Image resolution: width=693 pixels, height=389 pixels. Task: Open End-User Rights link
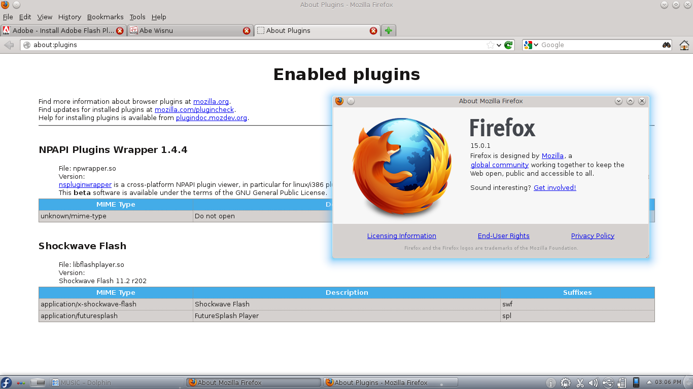(504, 236)
